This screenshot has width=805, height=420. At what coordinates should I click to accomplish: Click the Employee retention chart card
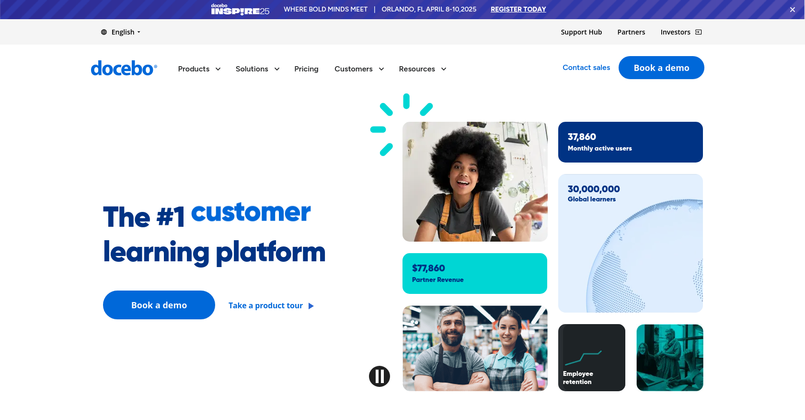click(x=592, y=358)
